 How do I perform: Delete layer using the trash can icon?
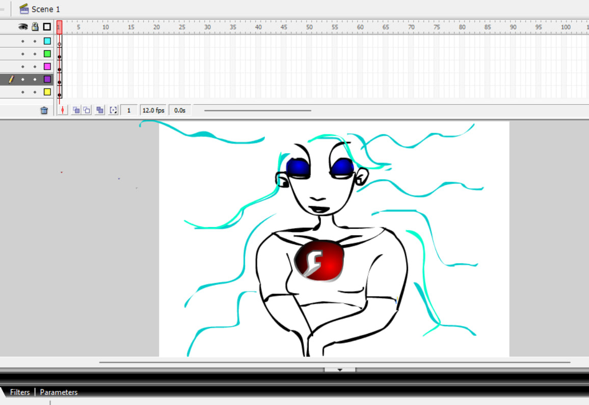pyautogui.click(x=44, y=110)
